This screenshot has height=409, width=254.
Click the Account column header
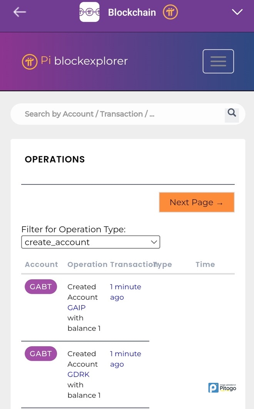tap(41, 265)
